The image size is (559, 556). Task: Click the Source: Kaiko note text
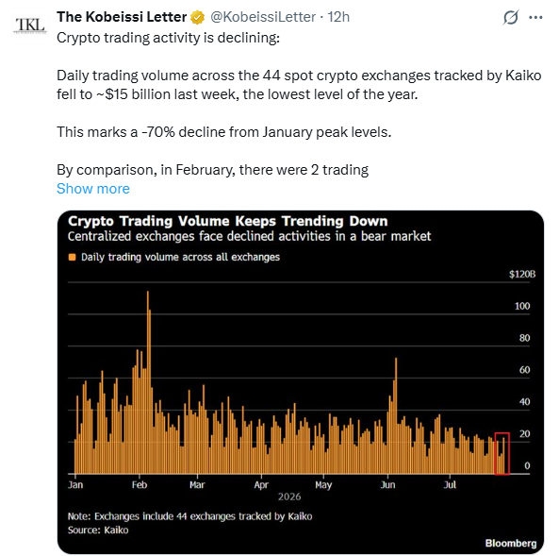pos(98,530)
